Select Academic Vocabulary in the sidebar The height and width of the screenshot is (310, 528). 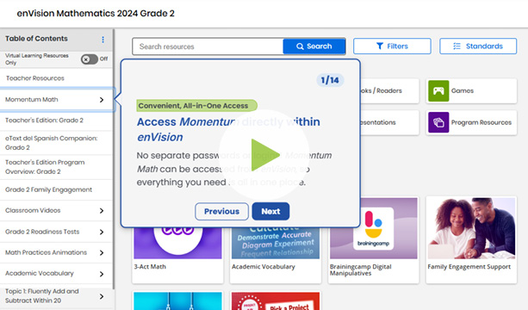click(x=40, y=273)
